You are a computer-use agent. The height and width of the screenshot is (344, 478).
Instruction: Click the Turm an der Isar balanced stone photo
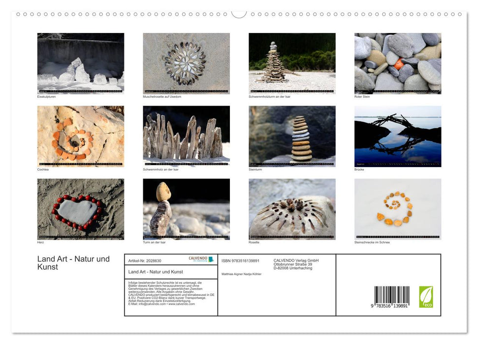[186, 208]
